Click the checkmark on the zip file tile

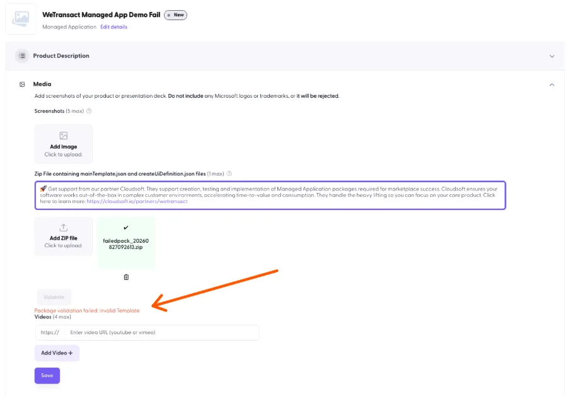[126, 228]
